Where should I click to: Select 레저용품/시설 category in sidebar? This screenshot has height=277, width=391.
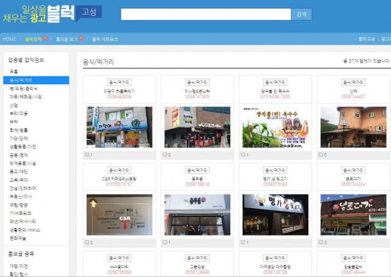click(23, 163)
